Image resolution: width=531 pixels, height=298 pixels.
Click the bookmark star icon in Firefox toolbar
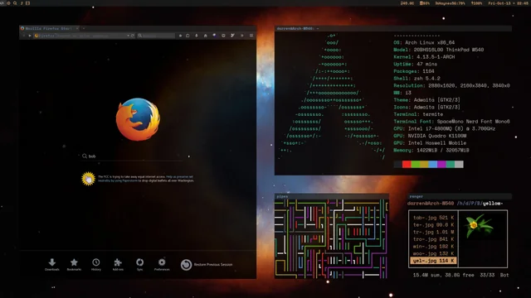click(x=180, y=36)
